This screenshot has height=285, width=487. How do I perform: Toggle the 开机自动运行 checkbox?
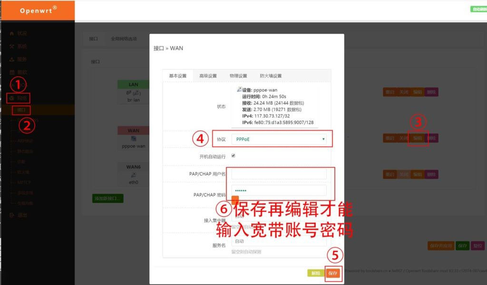point(233,156)
